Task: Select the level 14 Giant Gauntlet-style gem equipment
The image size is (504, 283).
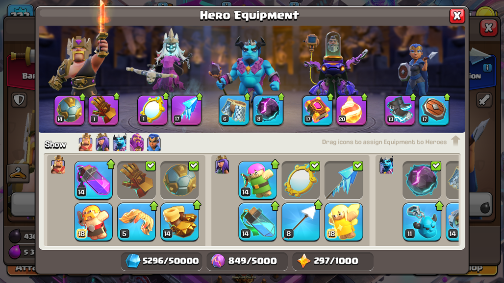Action: pos(94,180)
